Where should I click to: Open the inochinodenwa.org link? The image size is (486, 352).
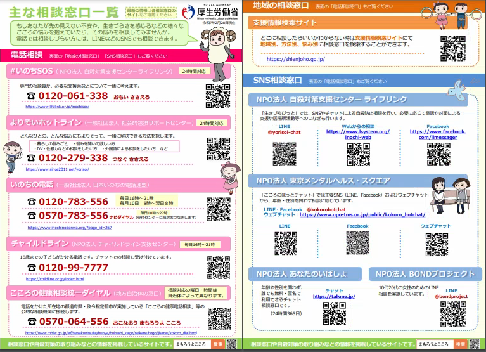point(70,228)
